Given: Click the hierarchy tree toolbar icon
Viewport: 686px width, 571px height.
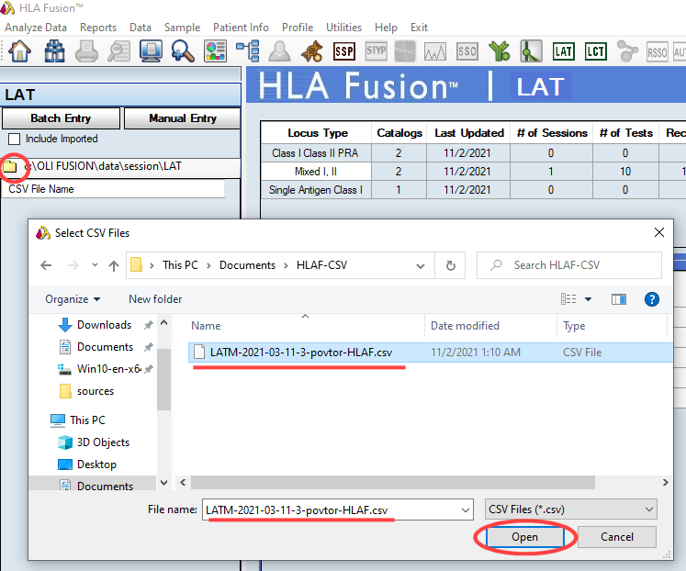Looking at the screenshot, I should coord(248,51).
